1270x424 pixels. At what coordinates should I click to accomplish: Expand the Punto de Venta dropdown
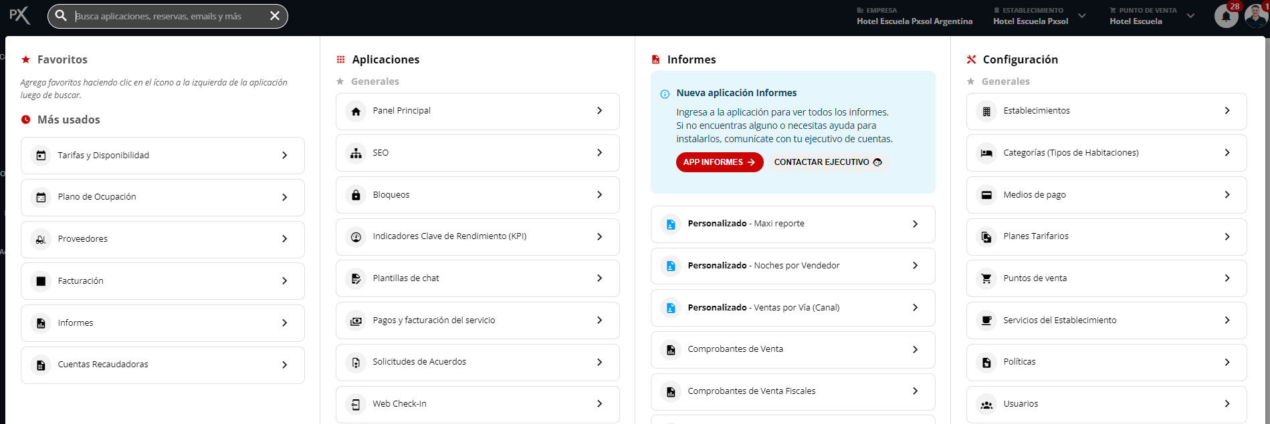[1190, 16]
